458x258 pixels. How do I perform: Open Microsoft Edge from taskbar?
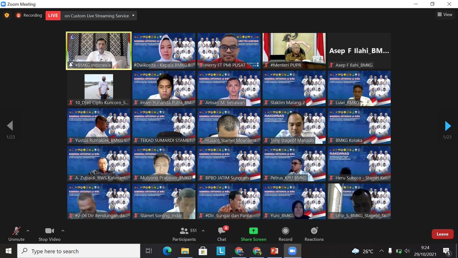(x=167, y=251)
